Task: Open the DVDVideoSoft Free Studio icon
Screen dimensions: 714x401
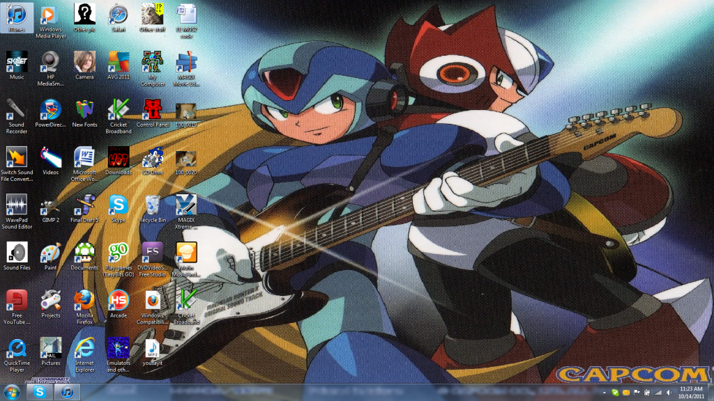Action: [x=152, y=253]
